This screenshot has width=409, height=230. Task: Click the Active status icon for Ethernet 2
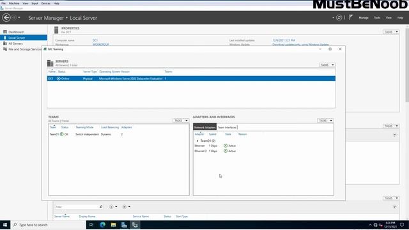[x=226, y=151]
